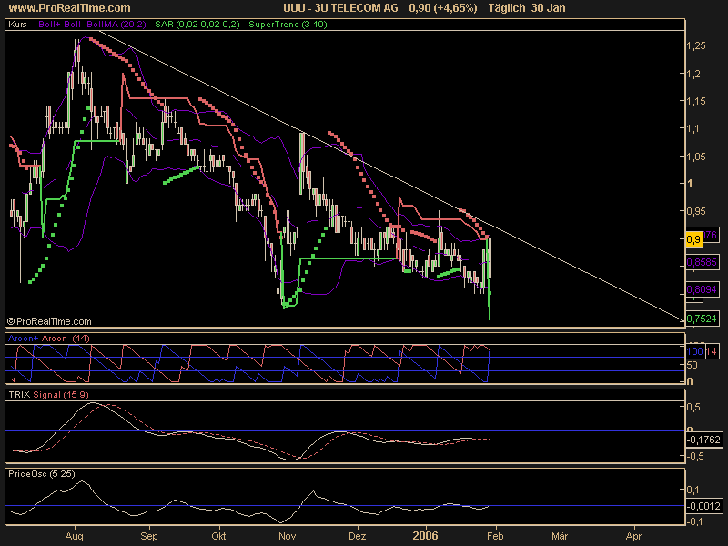Click the Aroon+ Aroon- (14) panel label
The height and width of the screenshot is (546, 728).
[x=49, y=338]
